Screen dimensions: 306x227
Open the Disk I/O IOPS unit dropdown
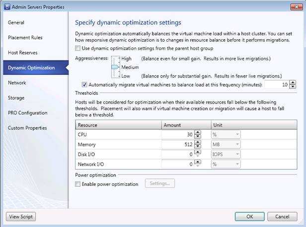[226, 154]
